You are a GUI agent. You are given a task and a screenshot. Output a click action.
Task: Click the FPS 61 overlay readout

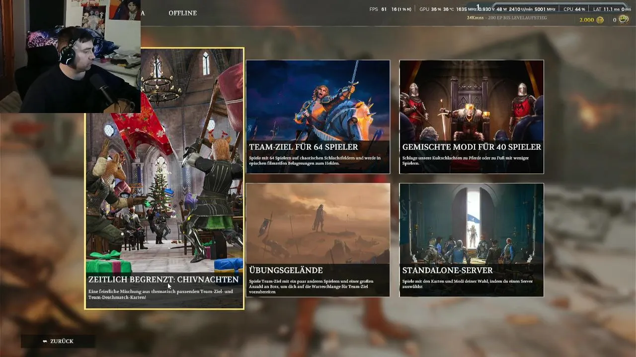(378, 9)
